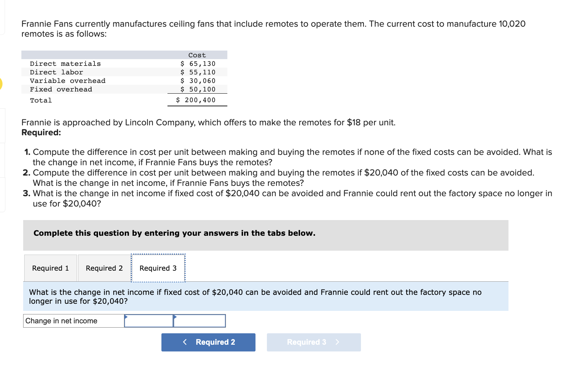Click the Direct materials row in the cost table
Screen dimensions: 563x386
(x=65, y=63)
